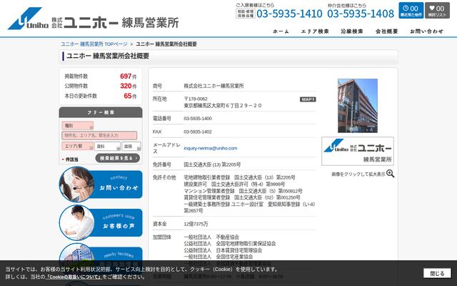This screenshot has height=286, width=457.
Task: Open the 種別 type dropdown
Action: [78, 126]
